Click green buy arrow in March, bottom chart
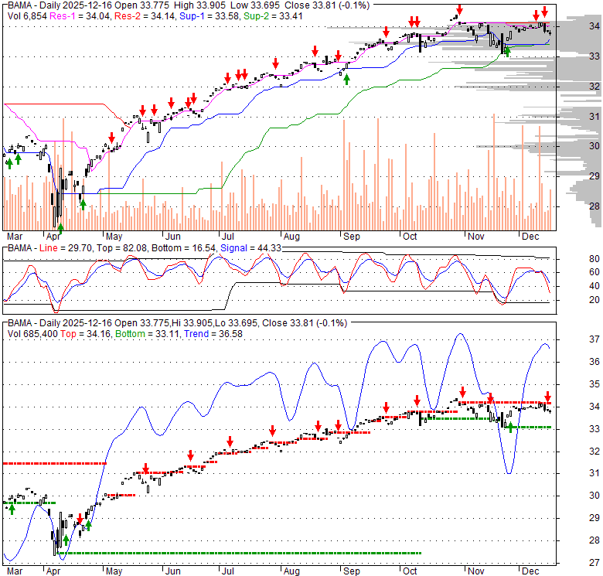603x576 pixels. tap(12, 510)
